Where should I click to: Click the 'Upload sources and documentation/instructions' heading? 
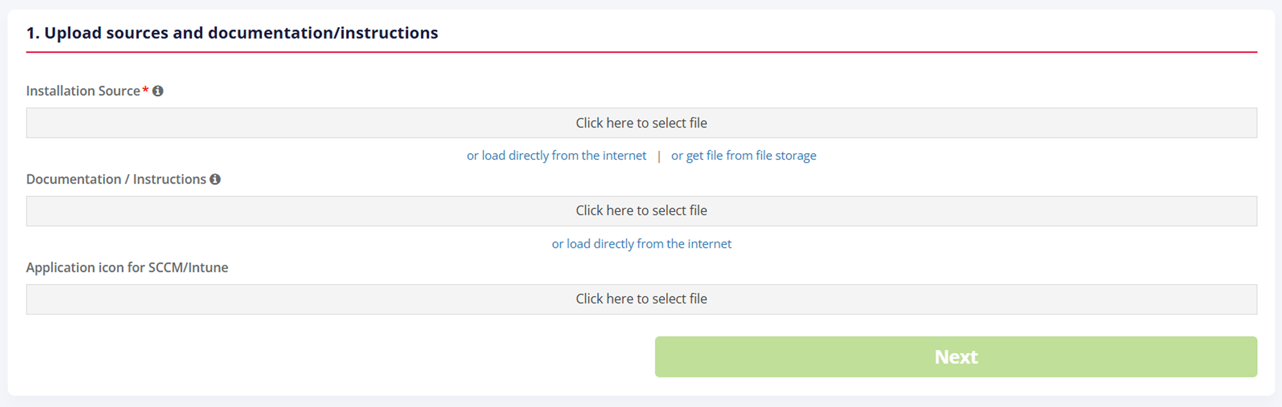[232, 33]
